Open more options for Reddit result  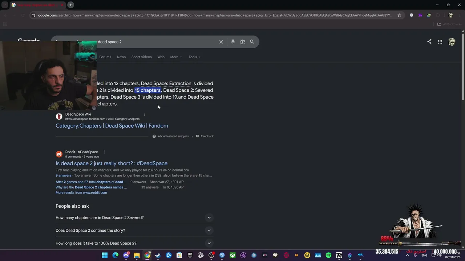104,152
